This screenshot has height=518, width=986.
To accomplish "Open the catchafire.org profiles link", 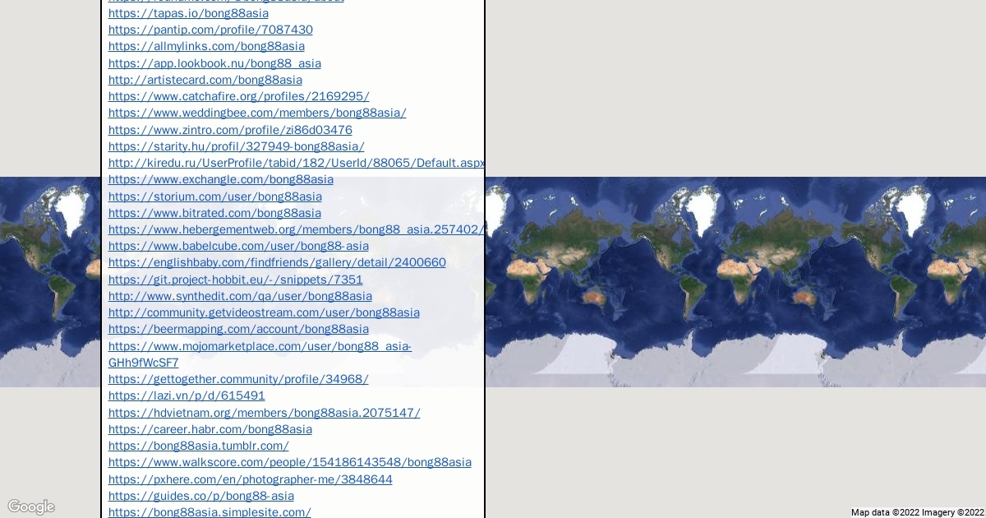I will tap(238, 96).
